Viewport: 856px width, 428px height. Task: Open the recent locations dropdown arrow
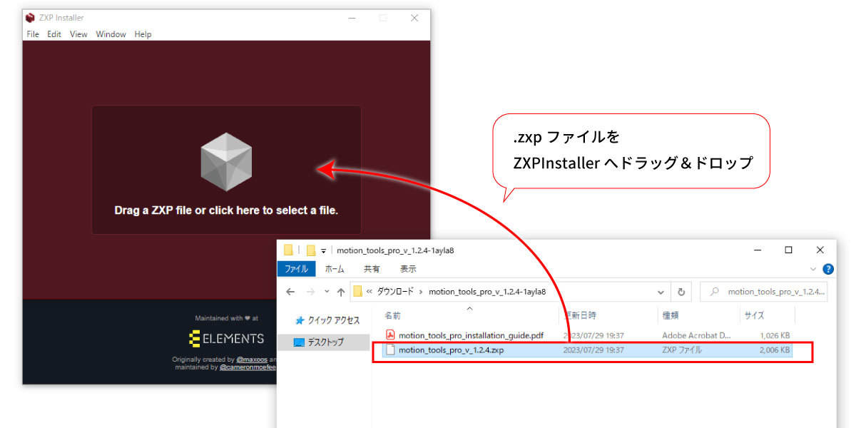327,292
